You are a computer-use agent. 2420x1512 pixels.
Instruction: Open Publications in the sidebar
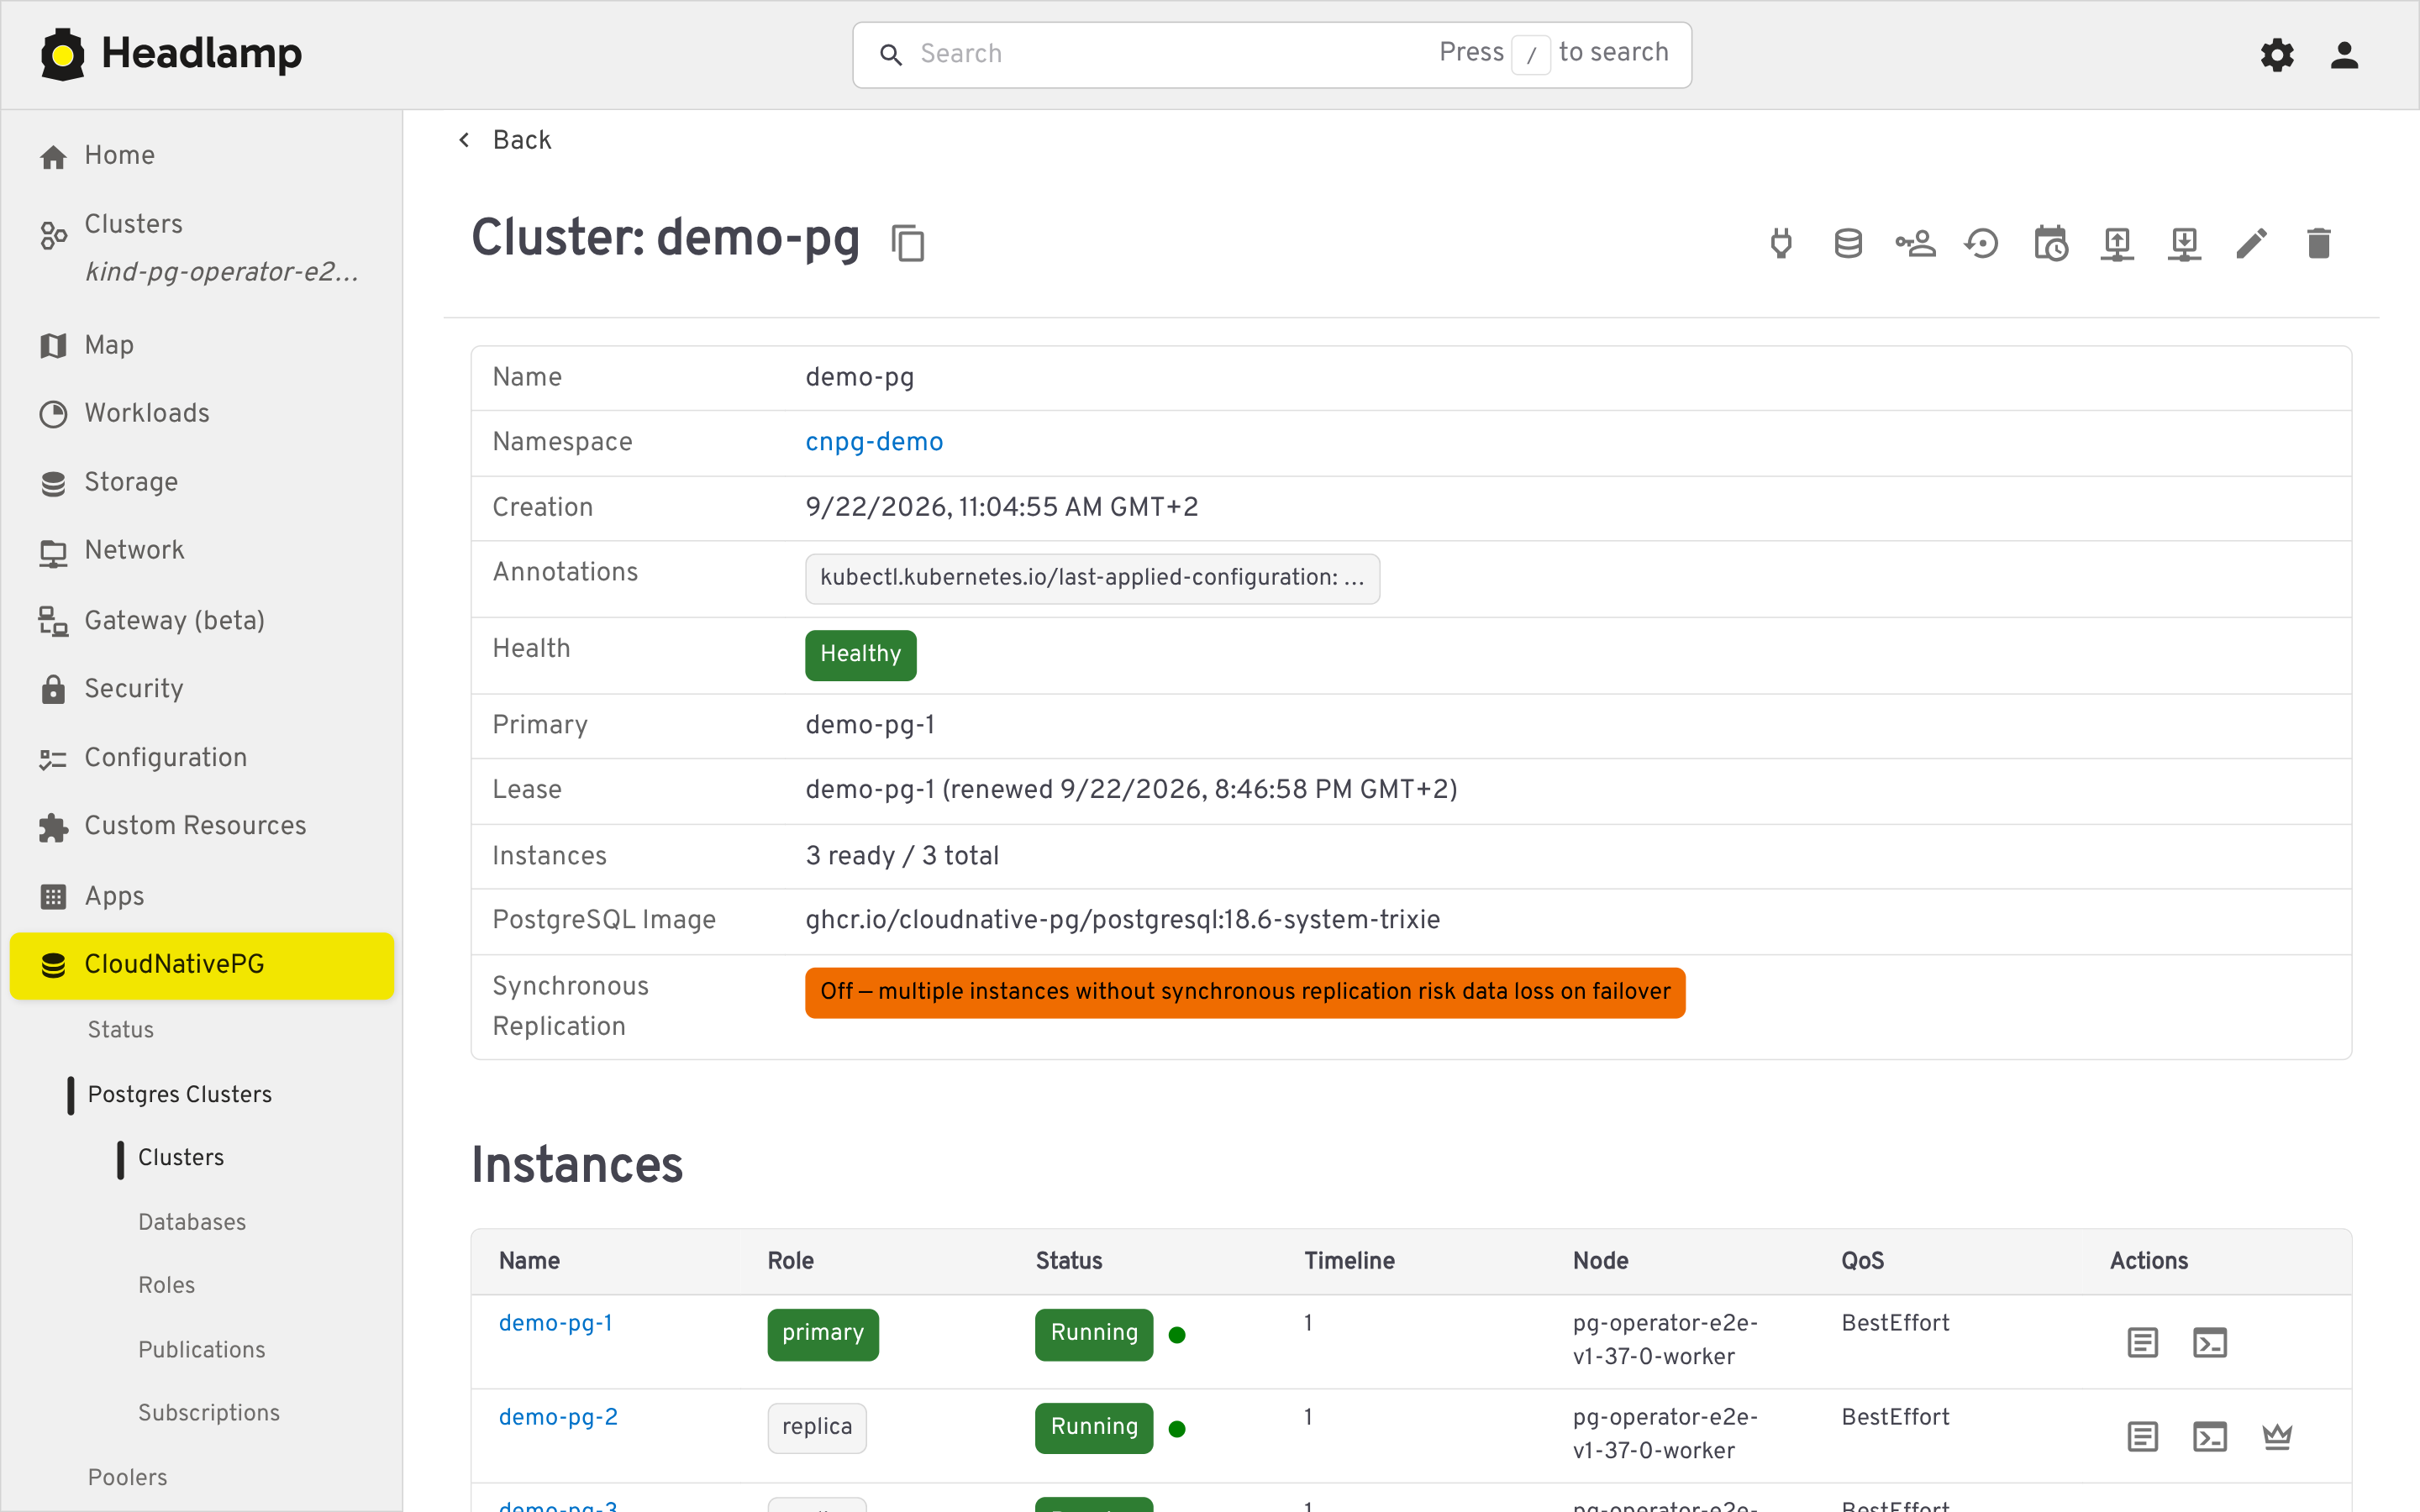[x=202, y=1349]
